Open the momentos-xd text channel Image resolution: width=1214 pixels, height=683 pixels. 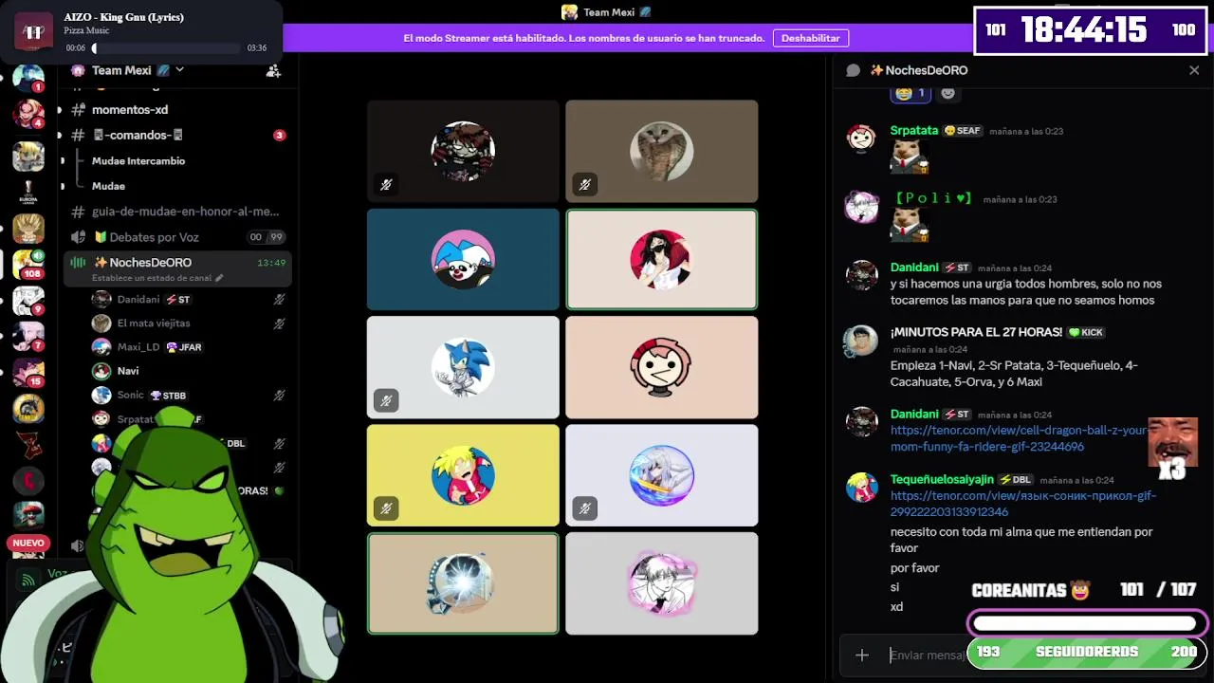[129, 110]
